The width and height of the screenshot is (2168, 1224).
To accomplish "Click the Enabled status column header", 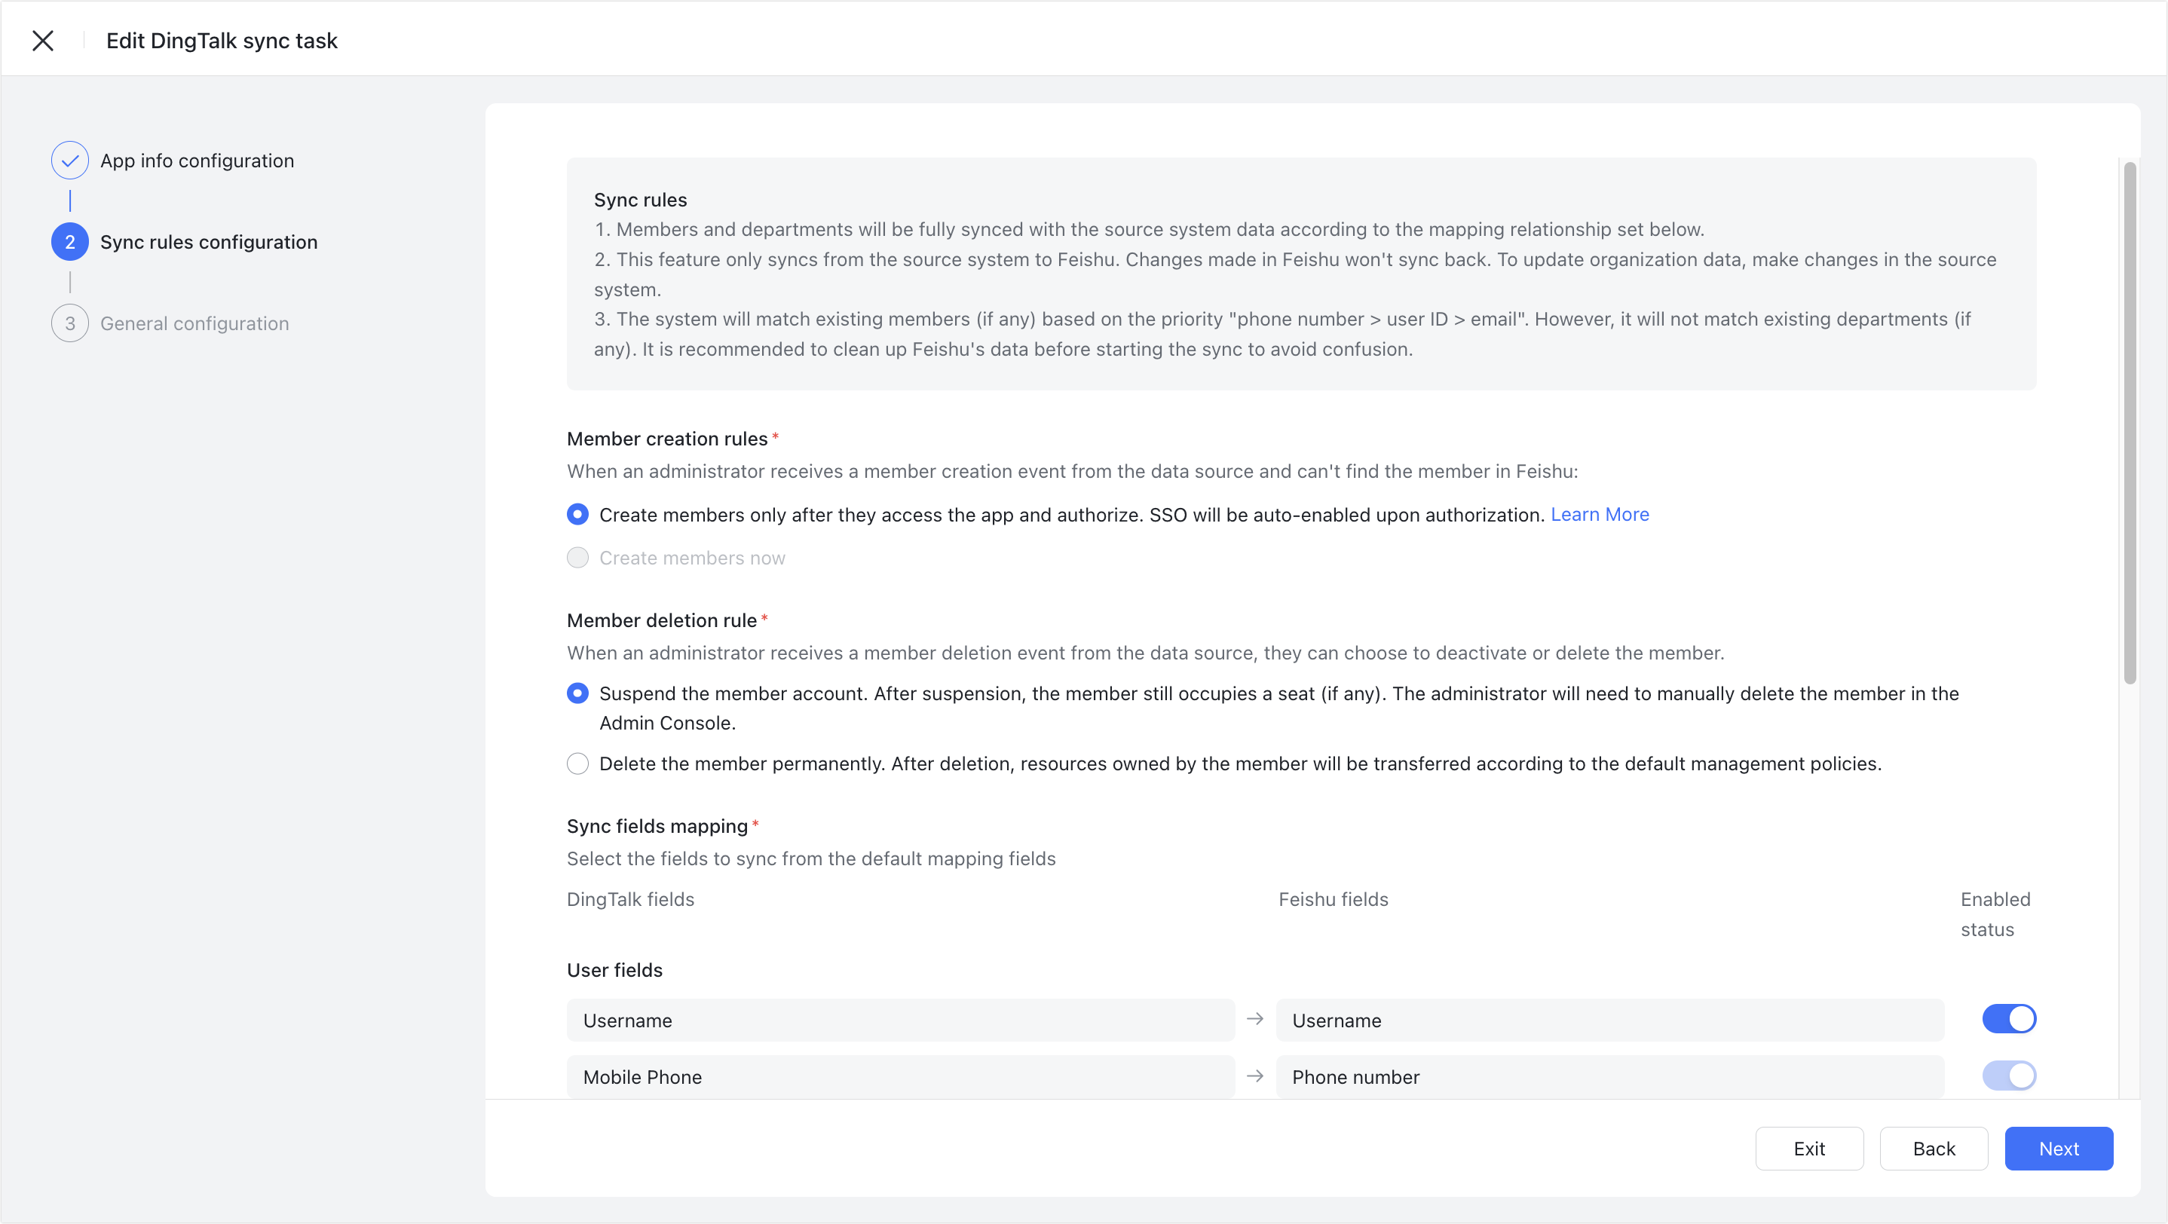I will 1995,914.
